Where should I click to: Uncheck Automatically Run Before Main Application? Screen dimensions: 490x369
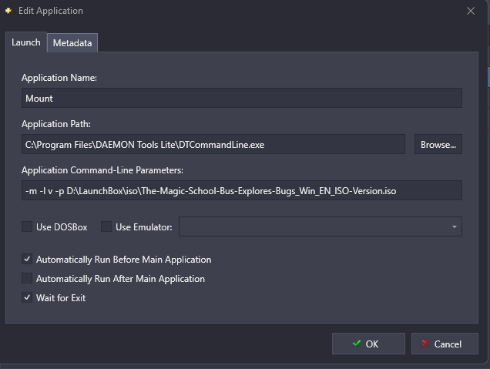pos(27,259)
